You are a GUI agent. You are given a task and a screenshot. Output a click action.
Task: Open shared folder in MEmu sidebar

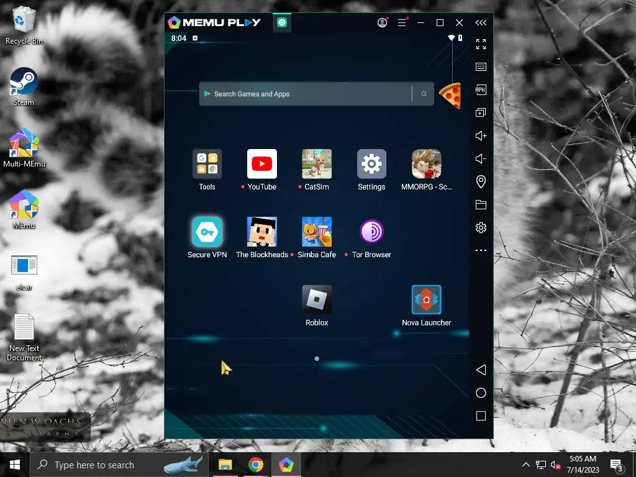pos(481,204)
